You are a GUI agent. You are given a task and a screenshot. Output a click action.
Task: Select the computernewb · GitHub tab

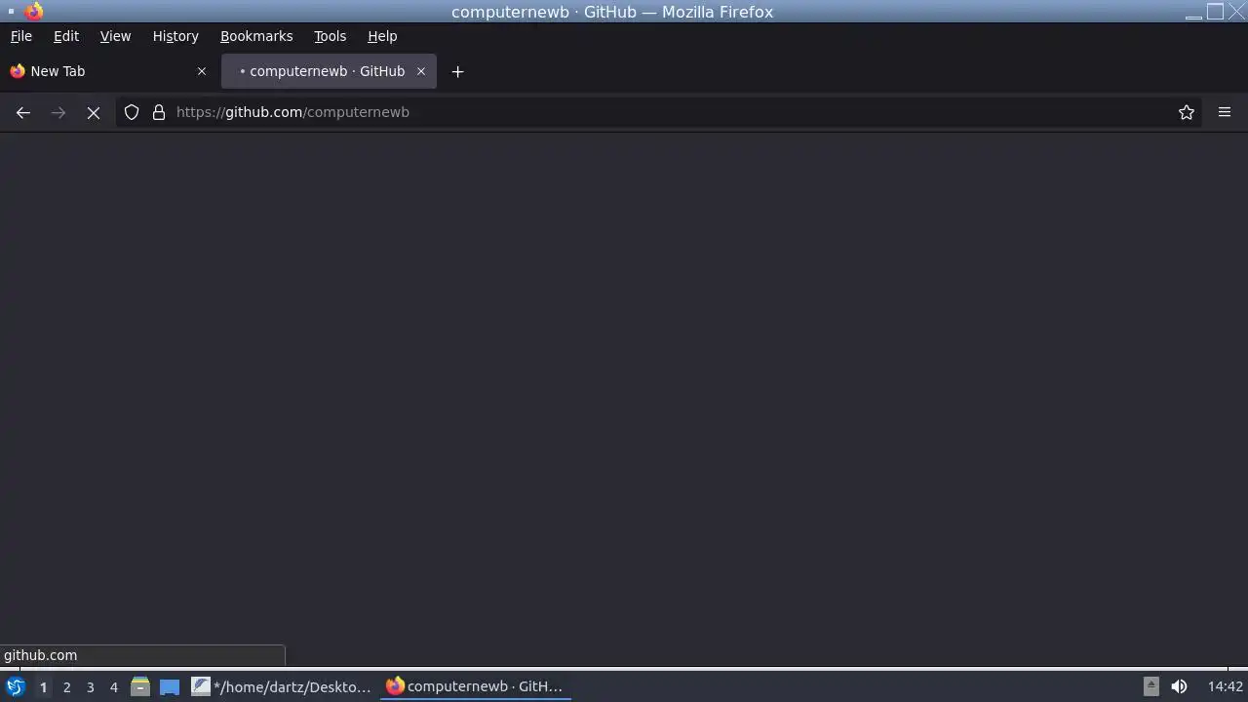(x=329, y=71)
